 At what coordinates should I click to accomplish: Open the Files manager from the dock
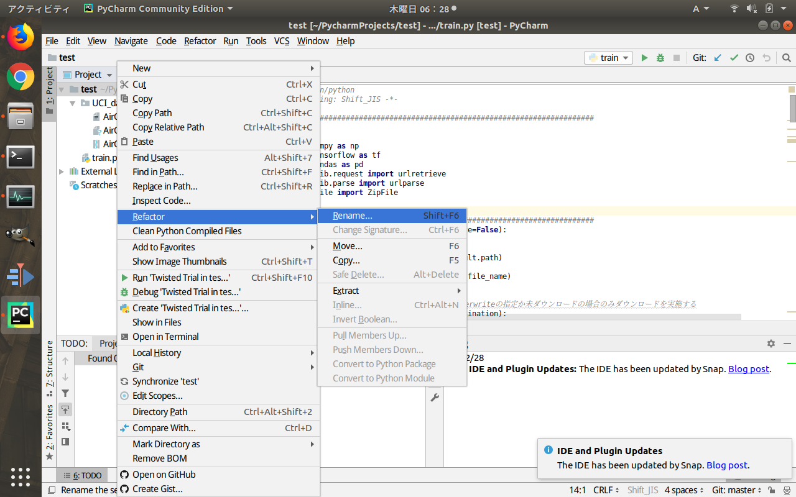(x=21, y=117)
